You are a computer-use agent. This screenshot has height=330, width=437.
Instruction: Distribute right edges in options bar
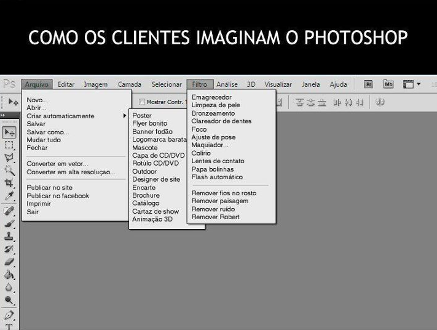point(360,102)
